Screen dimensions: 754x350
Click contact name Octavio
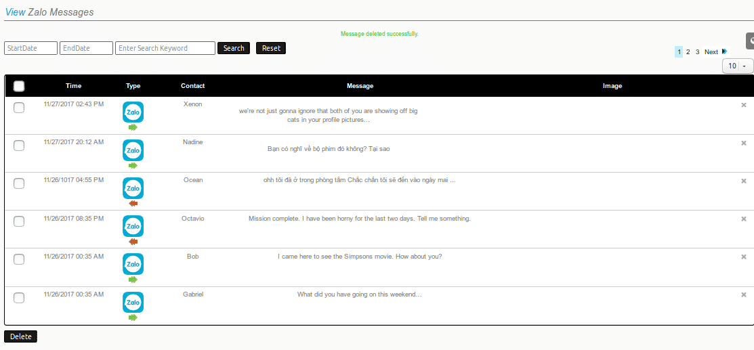193,218
